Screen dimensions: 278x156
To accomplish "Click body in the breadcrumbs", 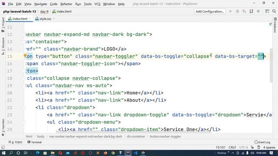I will click(x=41, y=136).
